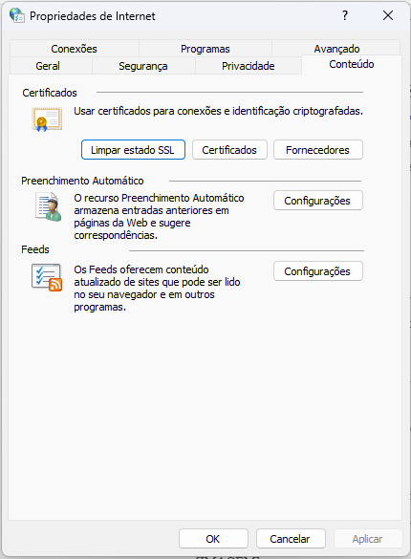The width and height of the screenshot is (411, 559).
Task: Click the Feeds RSS checklist icon
Action: pos(47,278)
